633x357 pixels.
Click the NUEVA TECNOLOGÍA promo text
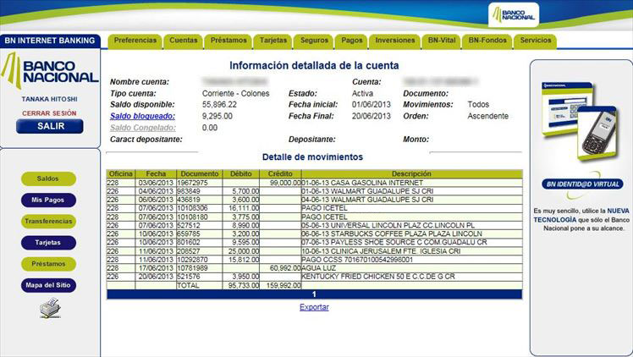pos(582,216)
